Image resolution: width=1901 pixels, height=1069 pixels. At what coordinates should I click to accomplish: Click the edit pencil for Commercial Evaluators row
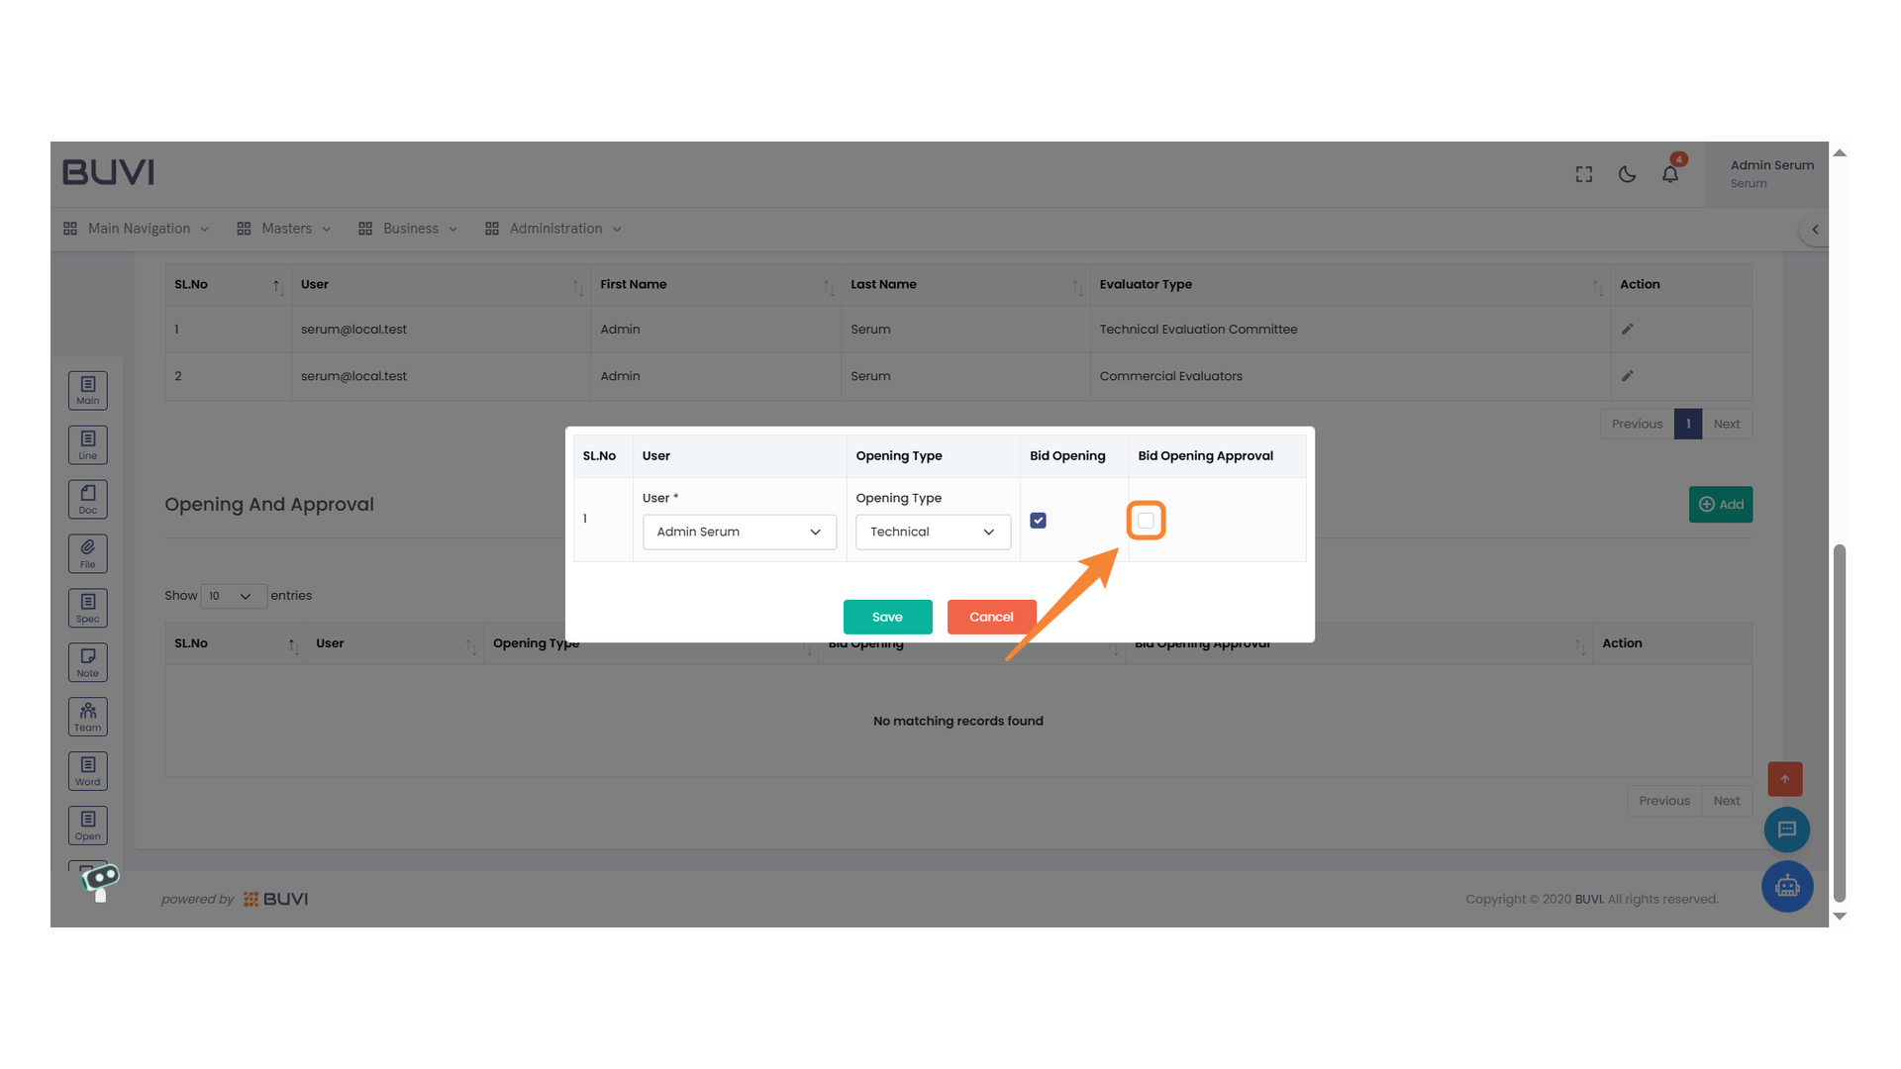[1628, 376]
